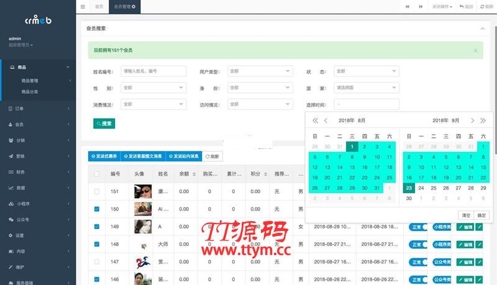Click 确定 in the date picker

(x=481, y=215)
